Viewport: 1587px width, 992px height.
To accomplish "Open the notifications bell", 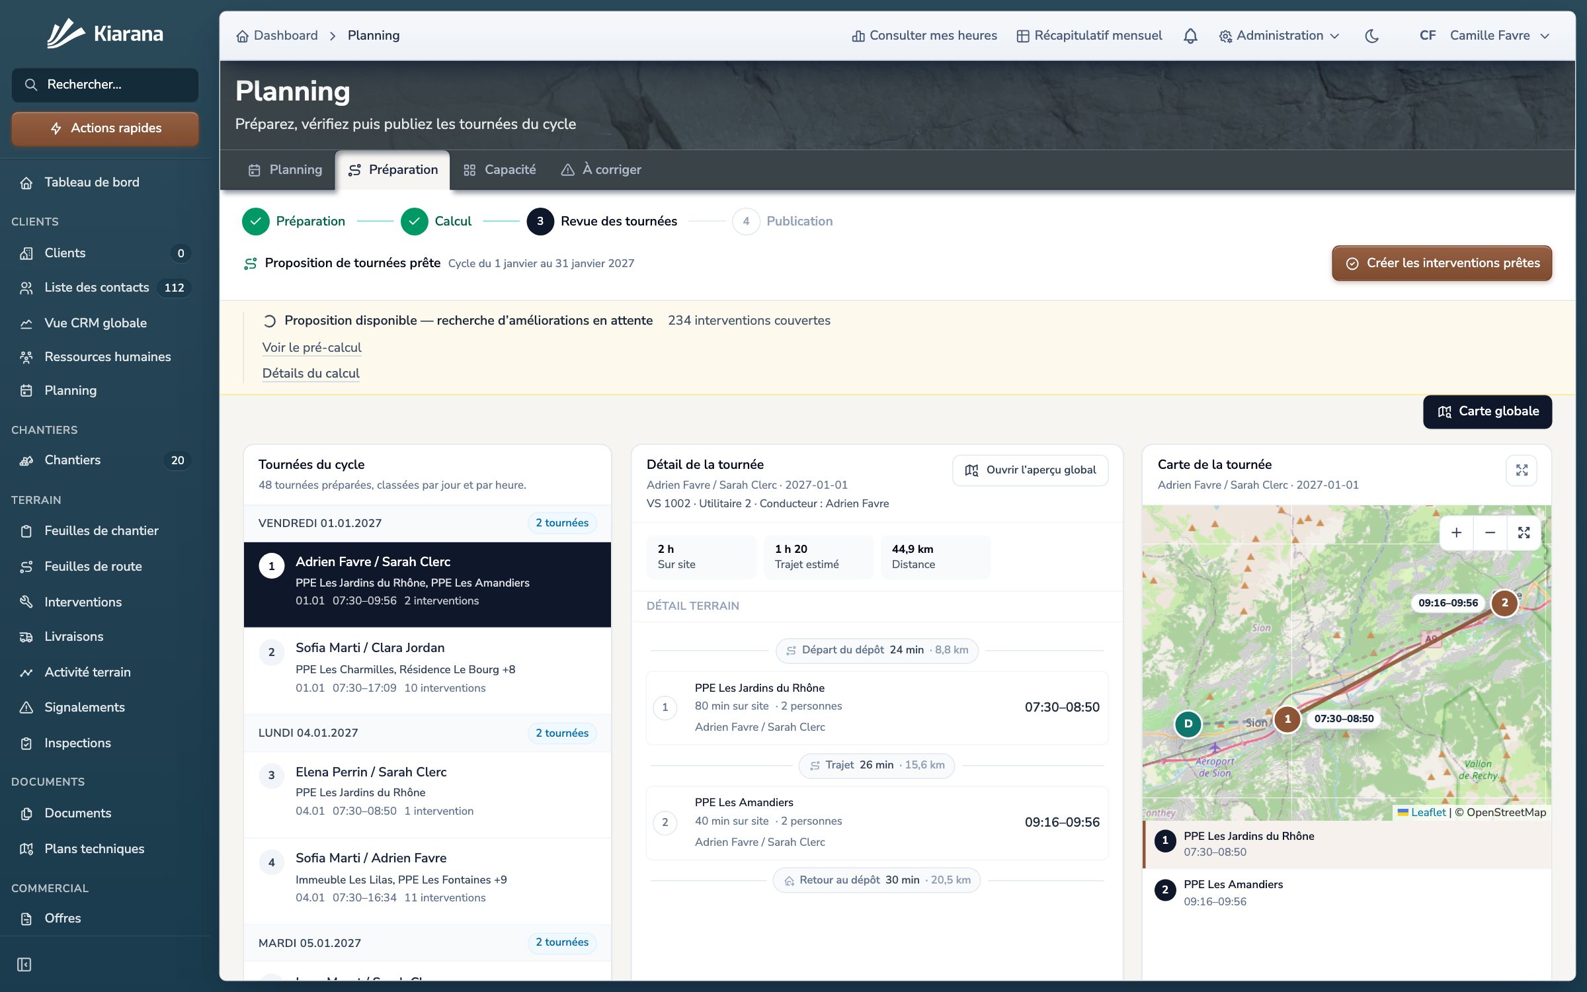I will point(1190,36).
